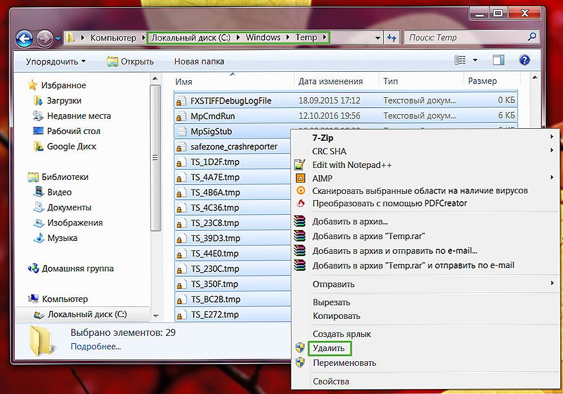
Task: Choose Преобразовать с помощью PDFCreator
Action: [426, 204]
